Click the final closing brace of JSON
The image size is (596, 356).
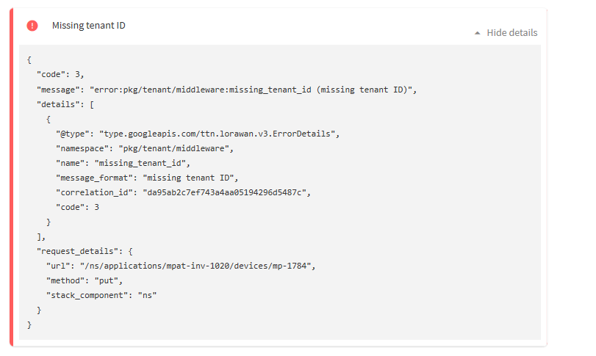(29, 324)
